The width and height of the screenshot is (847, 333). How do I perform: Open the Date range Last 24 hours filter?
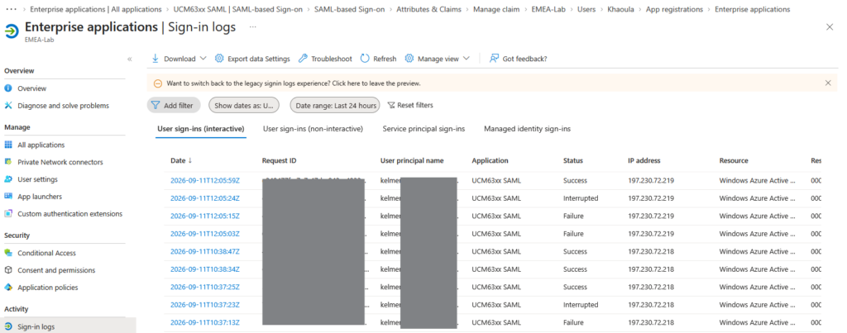tap(335, 105)
